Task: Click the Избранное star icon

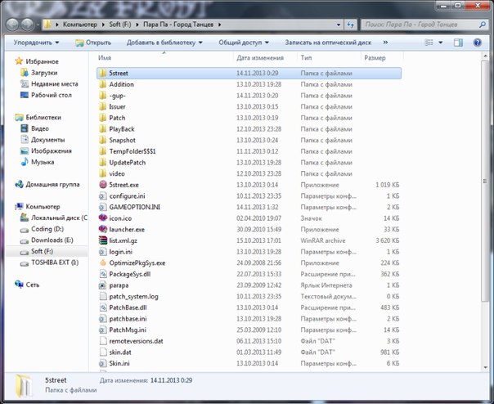Action: click(x=19, y=61)
